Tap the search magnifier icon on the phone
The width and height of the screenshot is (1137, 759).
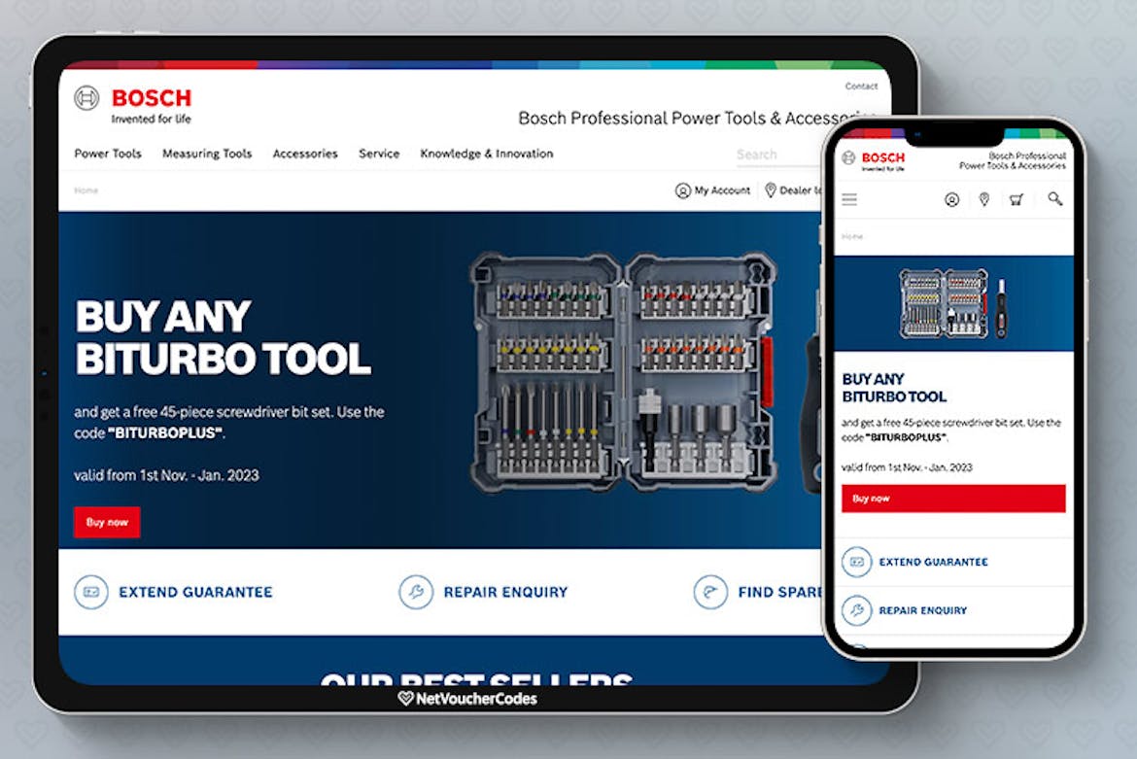coord(1054,199)
